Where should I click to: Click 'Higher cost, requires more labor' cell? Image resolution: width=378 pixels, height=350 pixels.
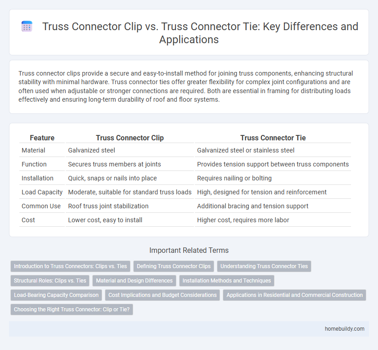tap(273, 220)
